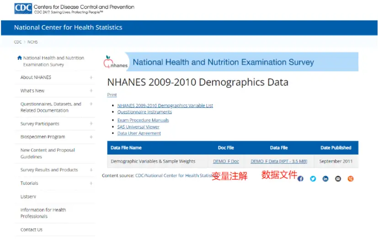Click NCHS in the breadcrumb
Image resolution: width=378 pixels, height=239 pixels.
[x=32, y=42]
